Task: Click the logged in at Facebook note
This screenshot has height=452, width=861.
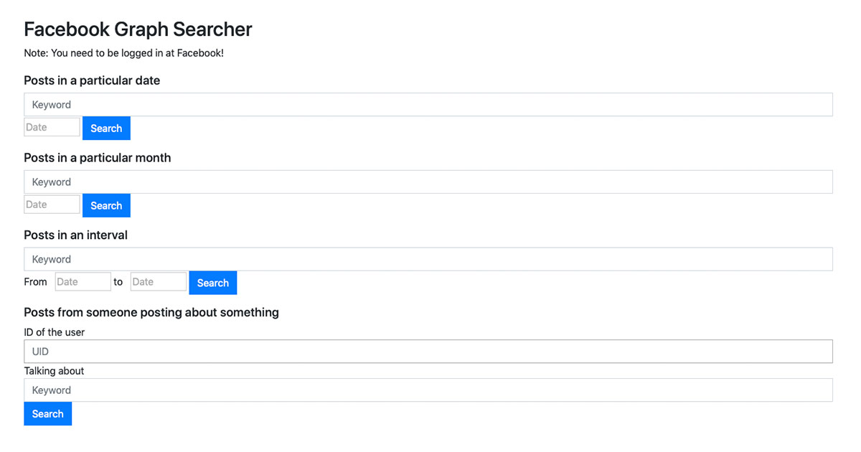Action: coord(123,53)
